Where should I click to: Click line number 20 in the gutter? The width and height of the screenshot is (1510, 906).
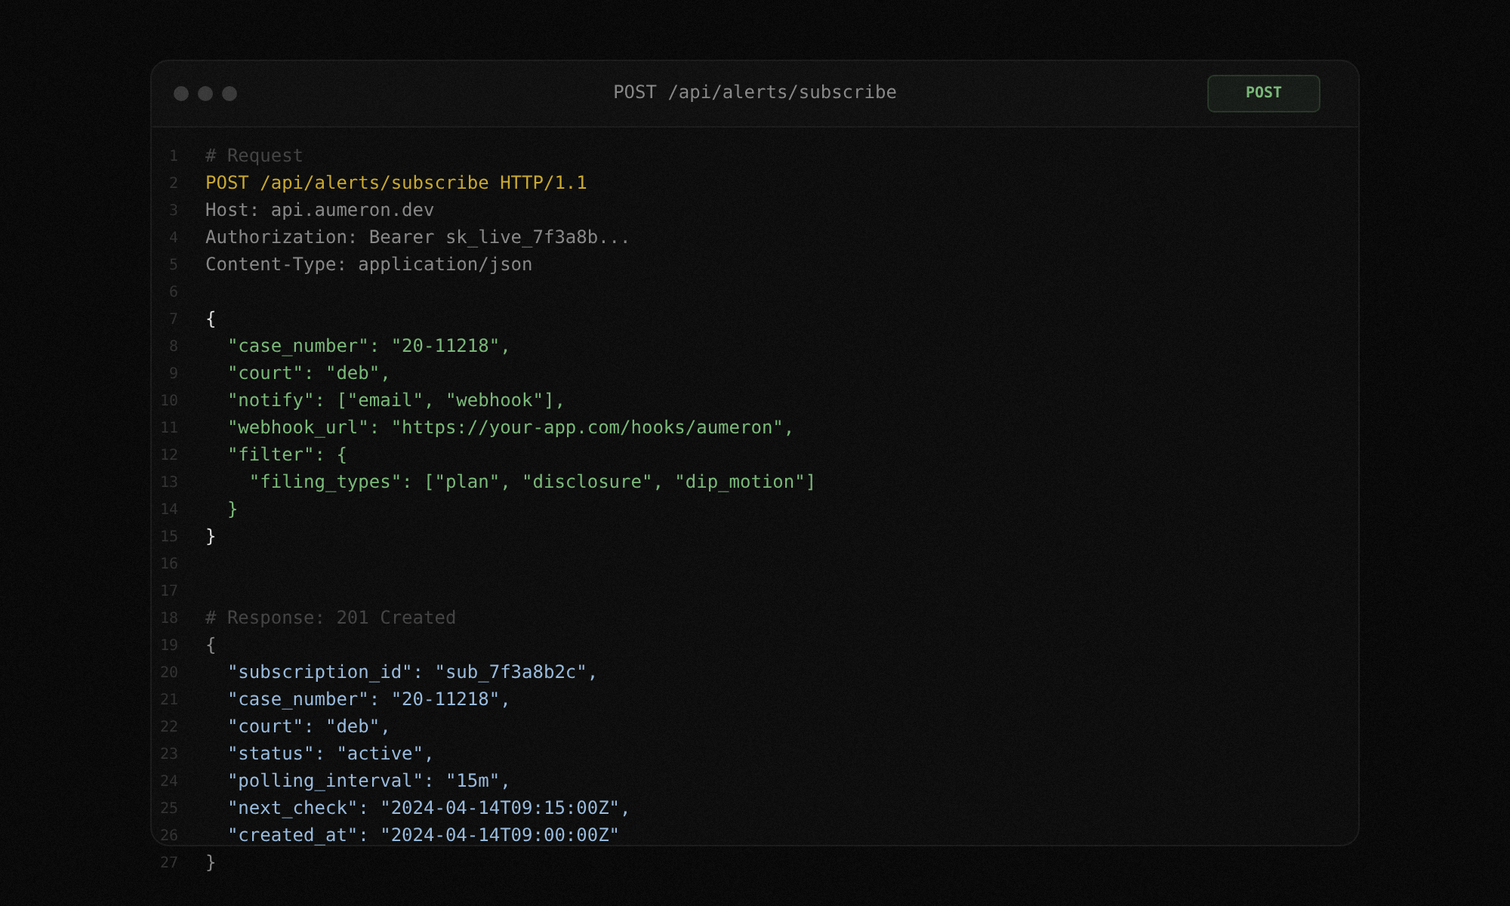(169, 672)
